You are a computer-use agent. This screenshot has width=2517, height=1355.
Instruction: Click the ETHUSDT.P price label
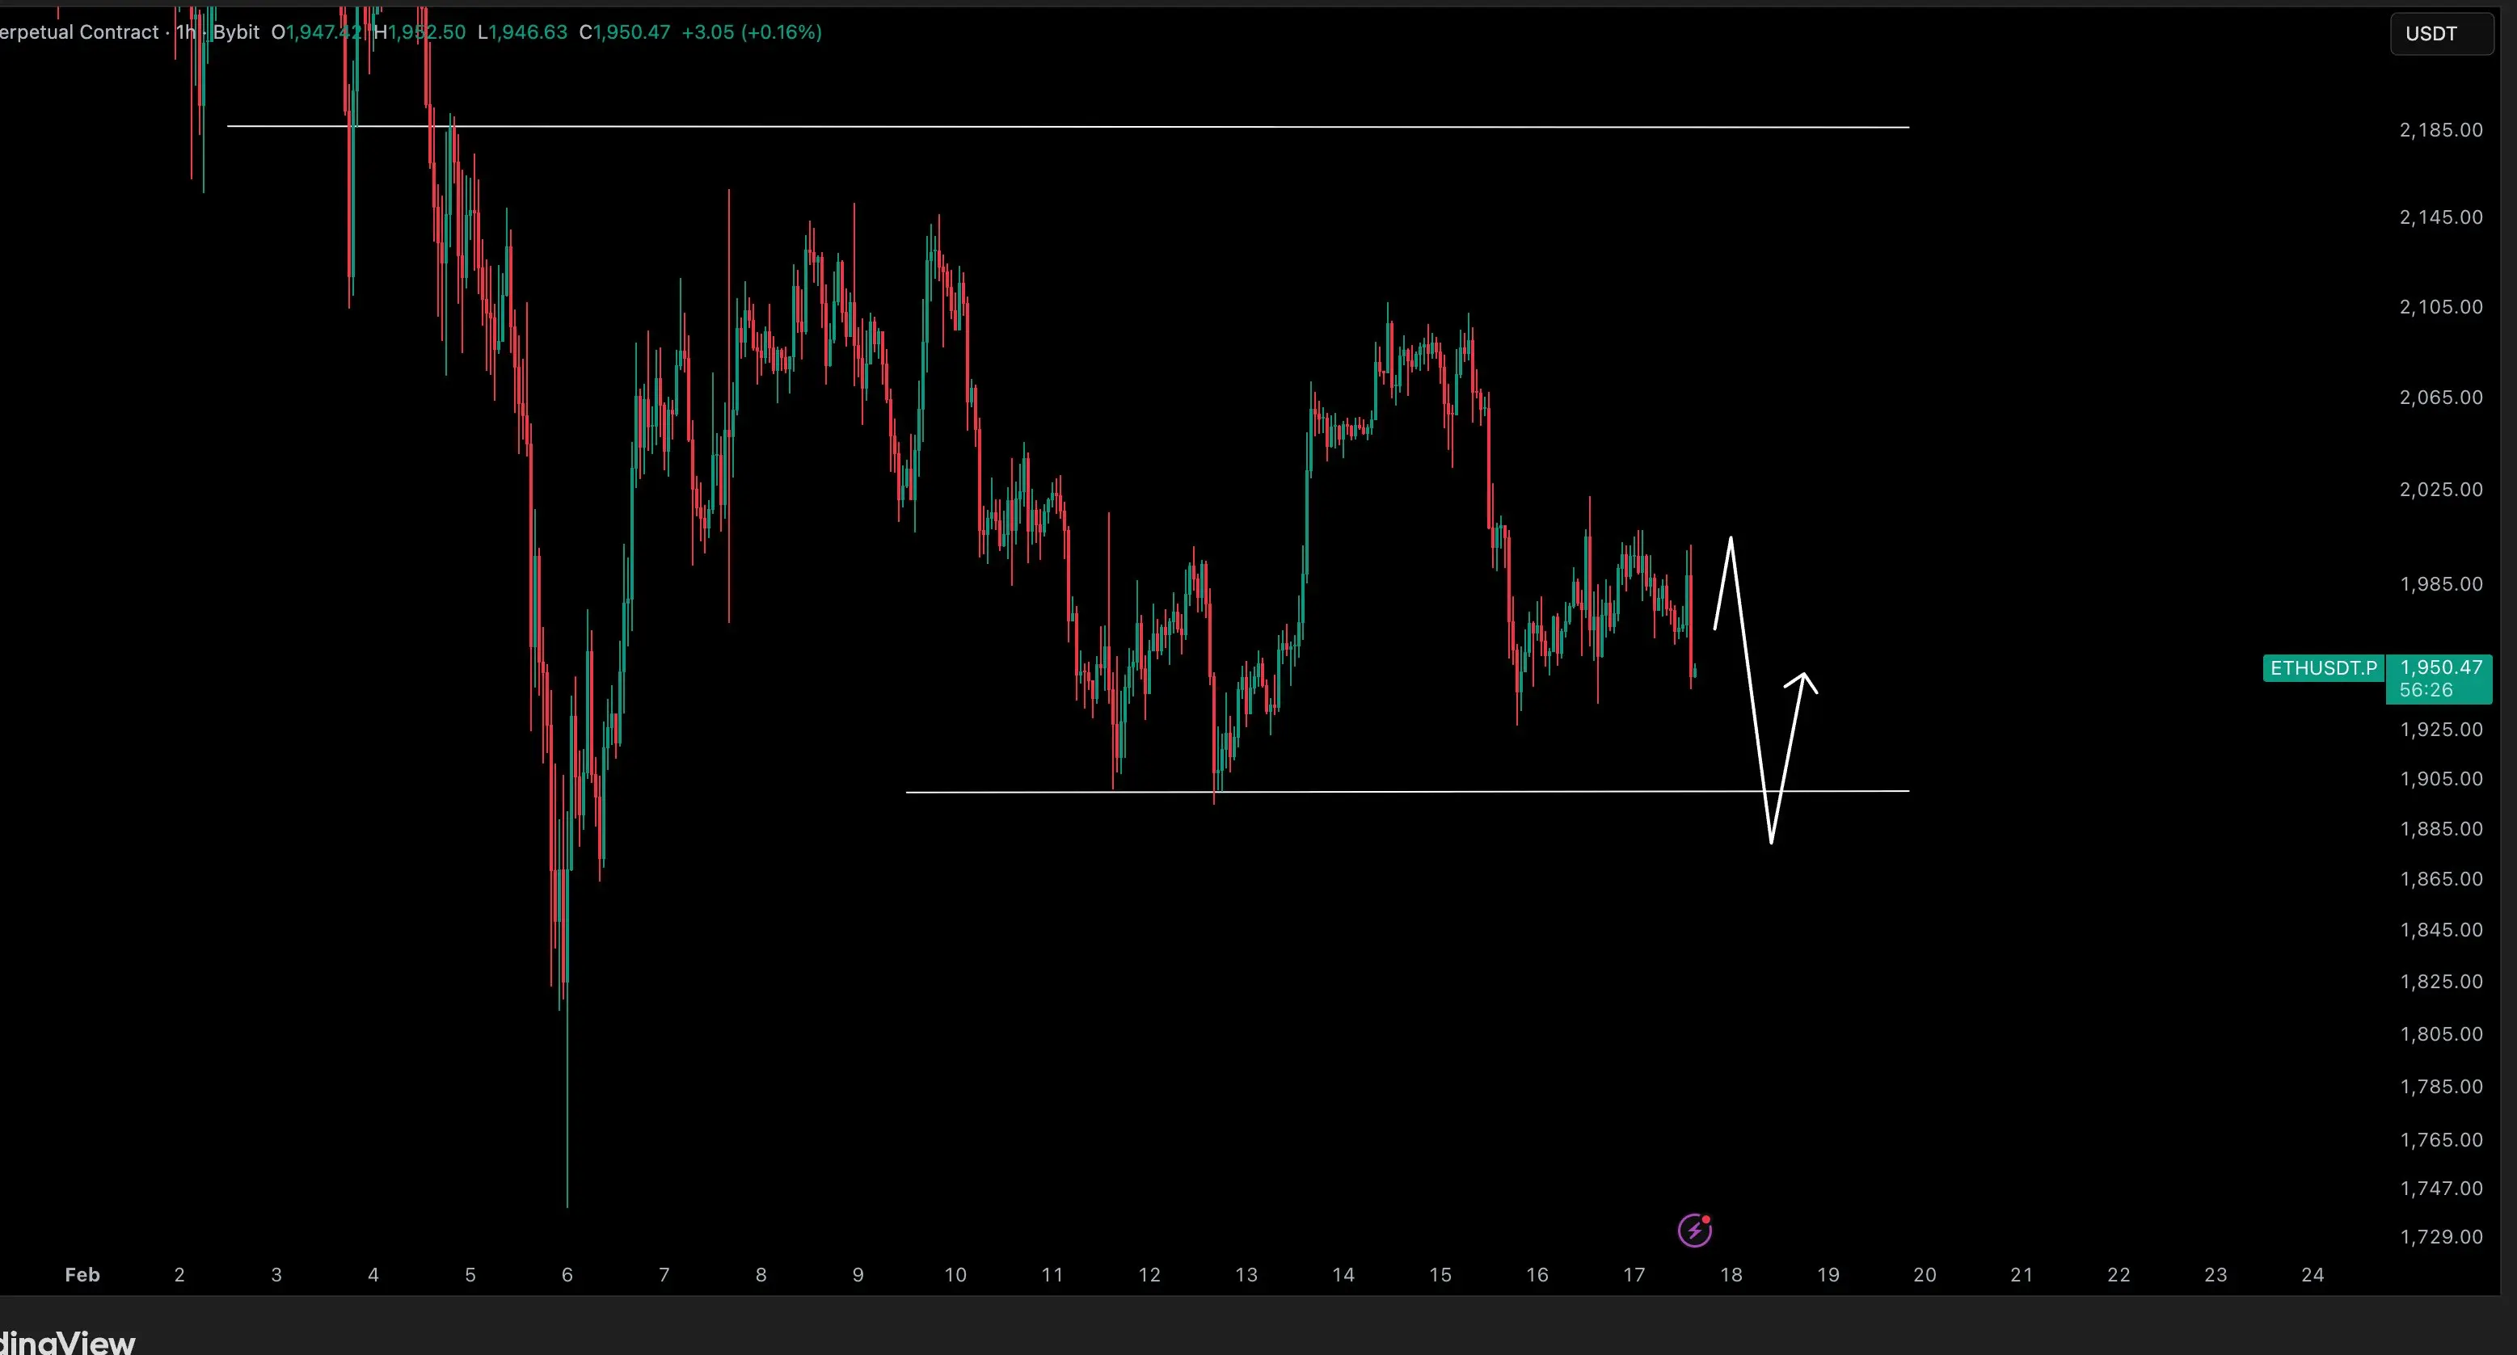[x=2322, y=668]
